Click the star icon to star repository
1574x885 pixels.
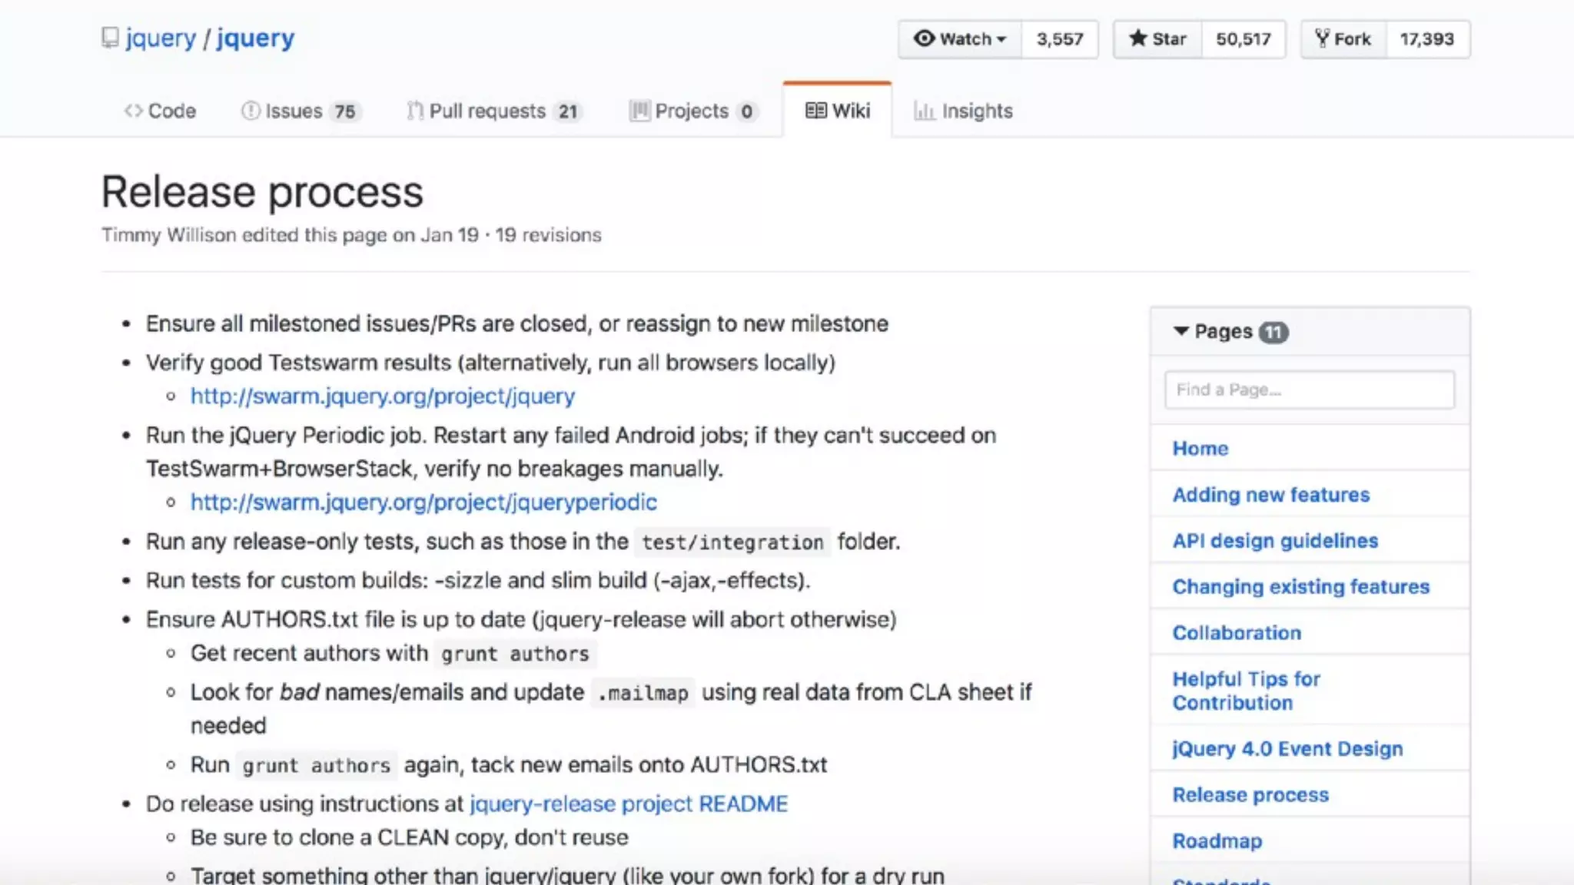click(x=1137, y=38)
